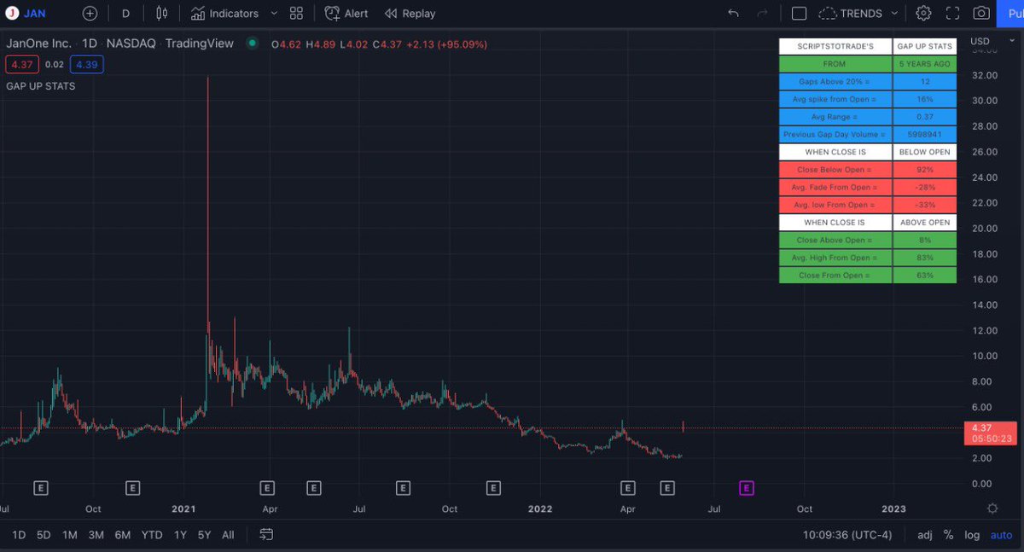Click the 4.39 buy price box
This screenshot has height=552, width=1024.
coord(87,64)
